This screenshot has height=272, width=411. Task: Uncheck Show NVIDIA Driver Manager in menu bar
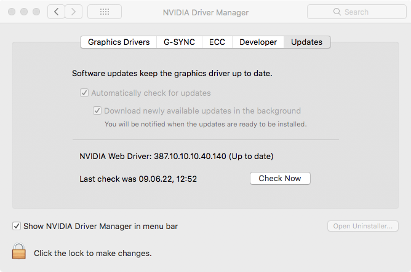(x=17, y=226)
